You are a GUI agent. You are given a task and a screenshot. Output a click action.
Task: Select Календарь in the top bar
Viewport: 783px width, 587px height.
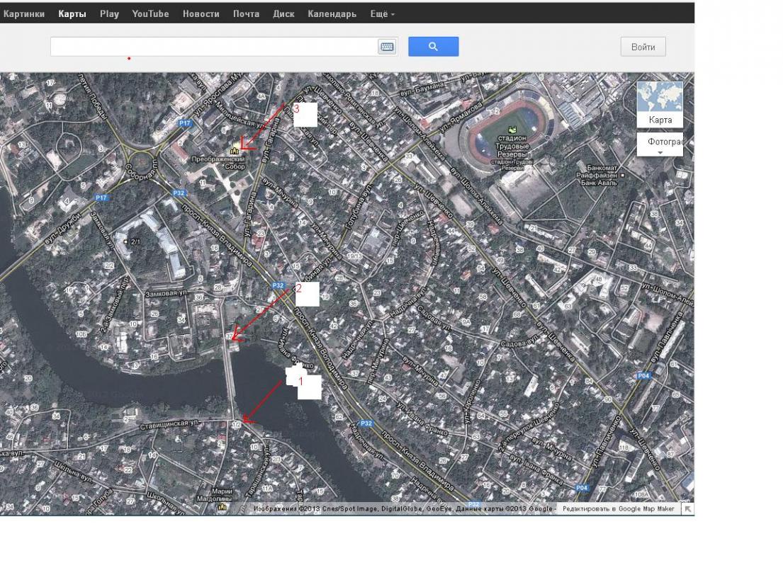(x=332, y=13)
